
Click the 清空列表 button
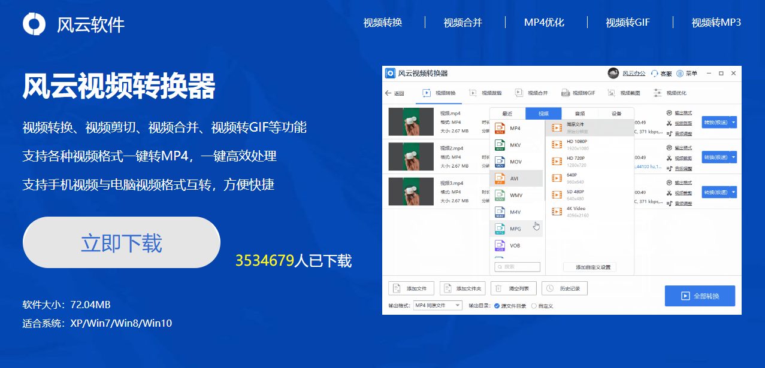tap(513, 288)
